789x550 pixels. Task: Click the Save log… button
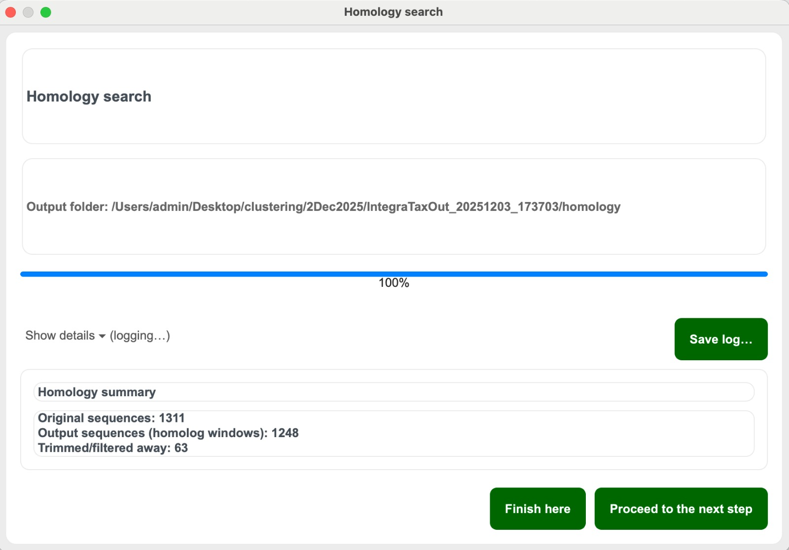click(720, 339)
